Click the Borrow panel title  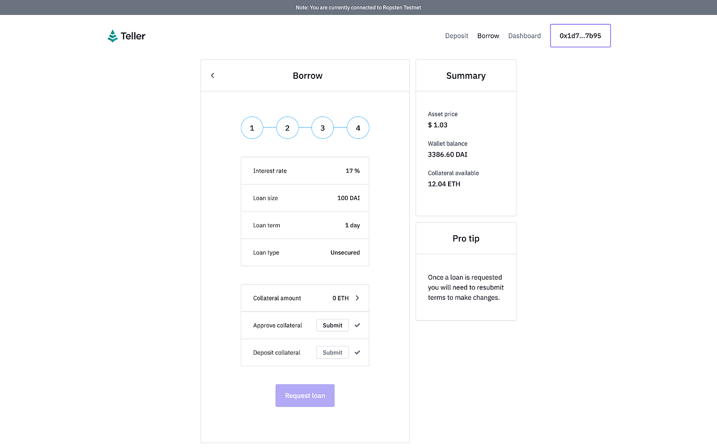308,76
